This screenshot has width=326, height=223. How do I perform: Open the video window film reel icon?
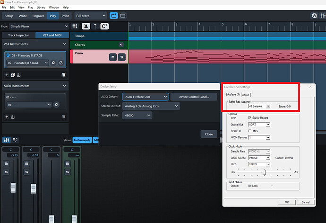point(314,16)
